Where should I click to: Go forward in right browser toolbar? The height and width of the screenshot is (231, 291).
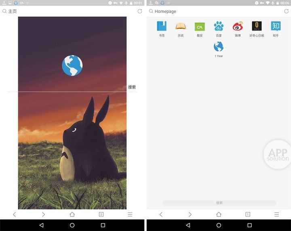190,214
